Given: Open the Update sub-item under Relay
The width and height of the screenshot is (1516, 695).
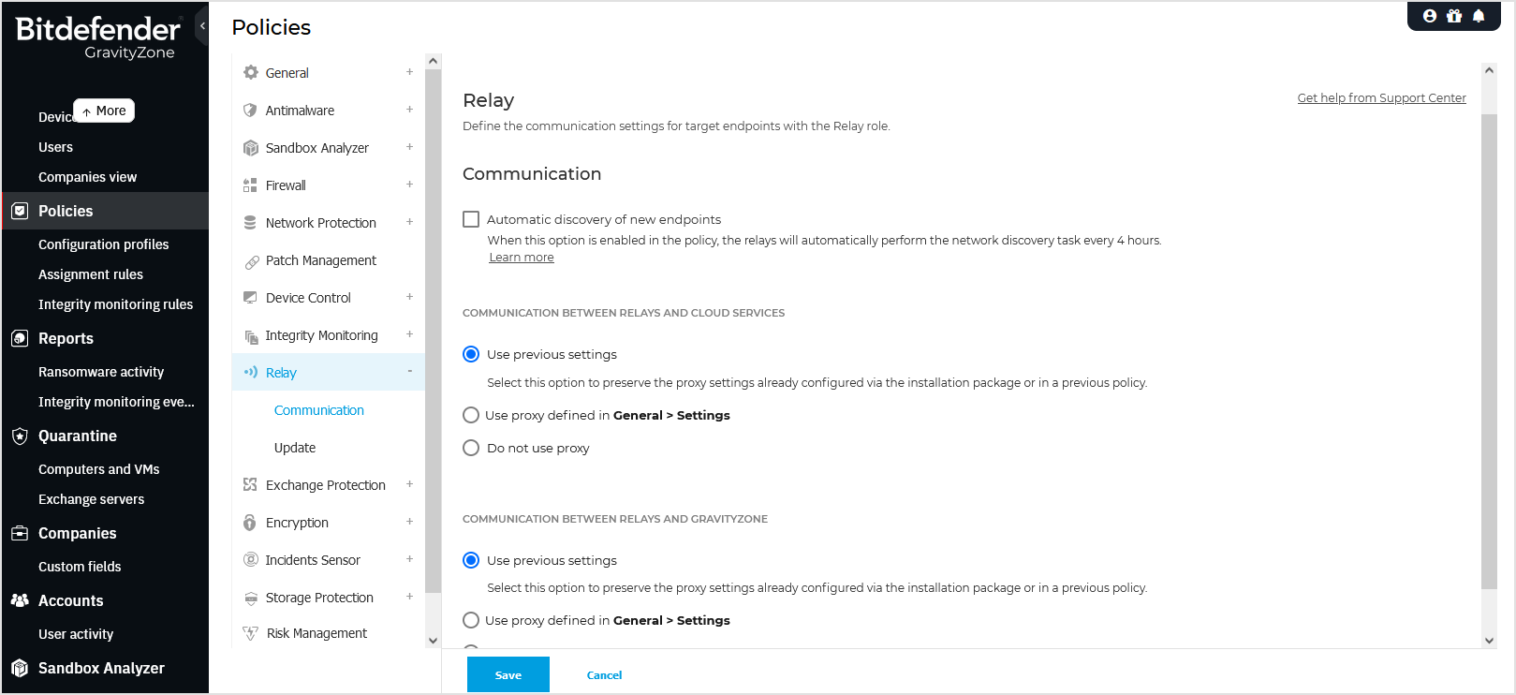Looking at the screenshot, I should point(295,448).
